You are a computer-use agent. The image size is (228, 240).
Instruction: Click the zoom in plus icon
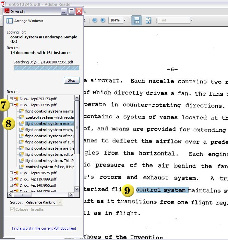click(x=103, y=20)
